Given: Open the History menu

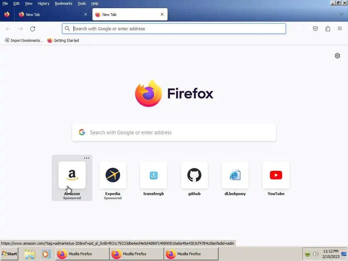Looking at the screenshot, I should click(43, 3).
